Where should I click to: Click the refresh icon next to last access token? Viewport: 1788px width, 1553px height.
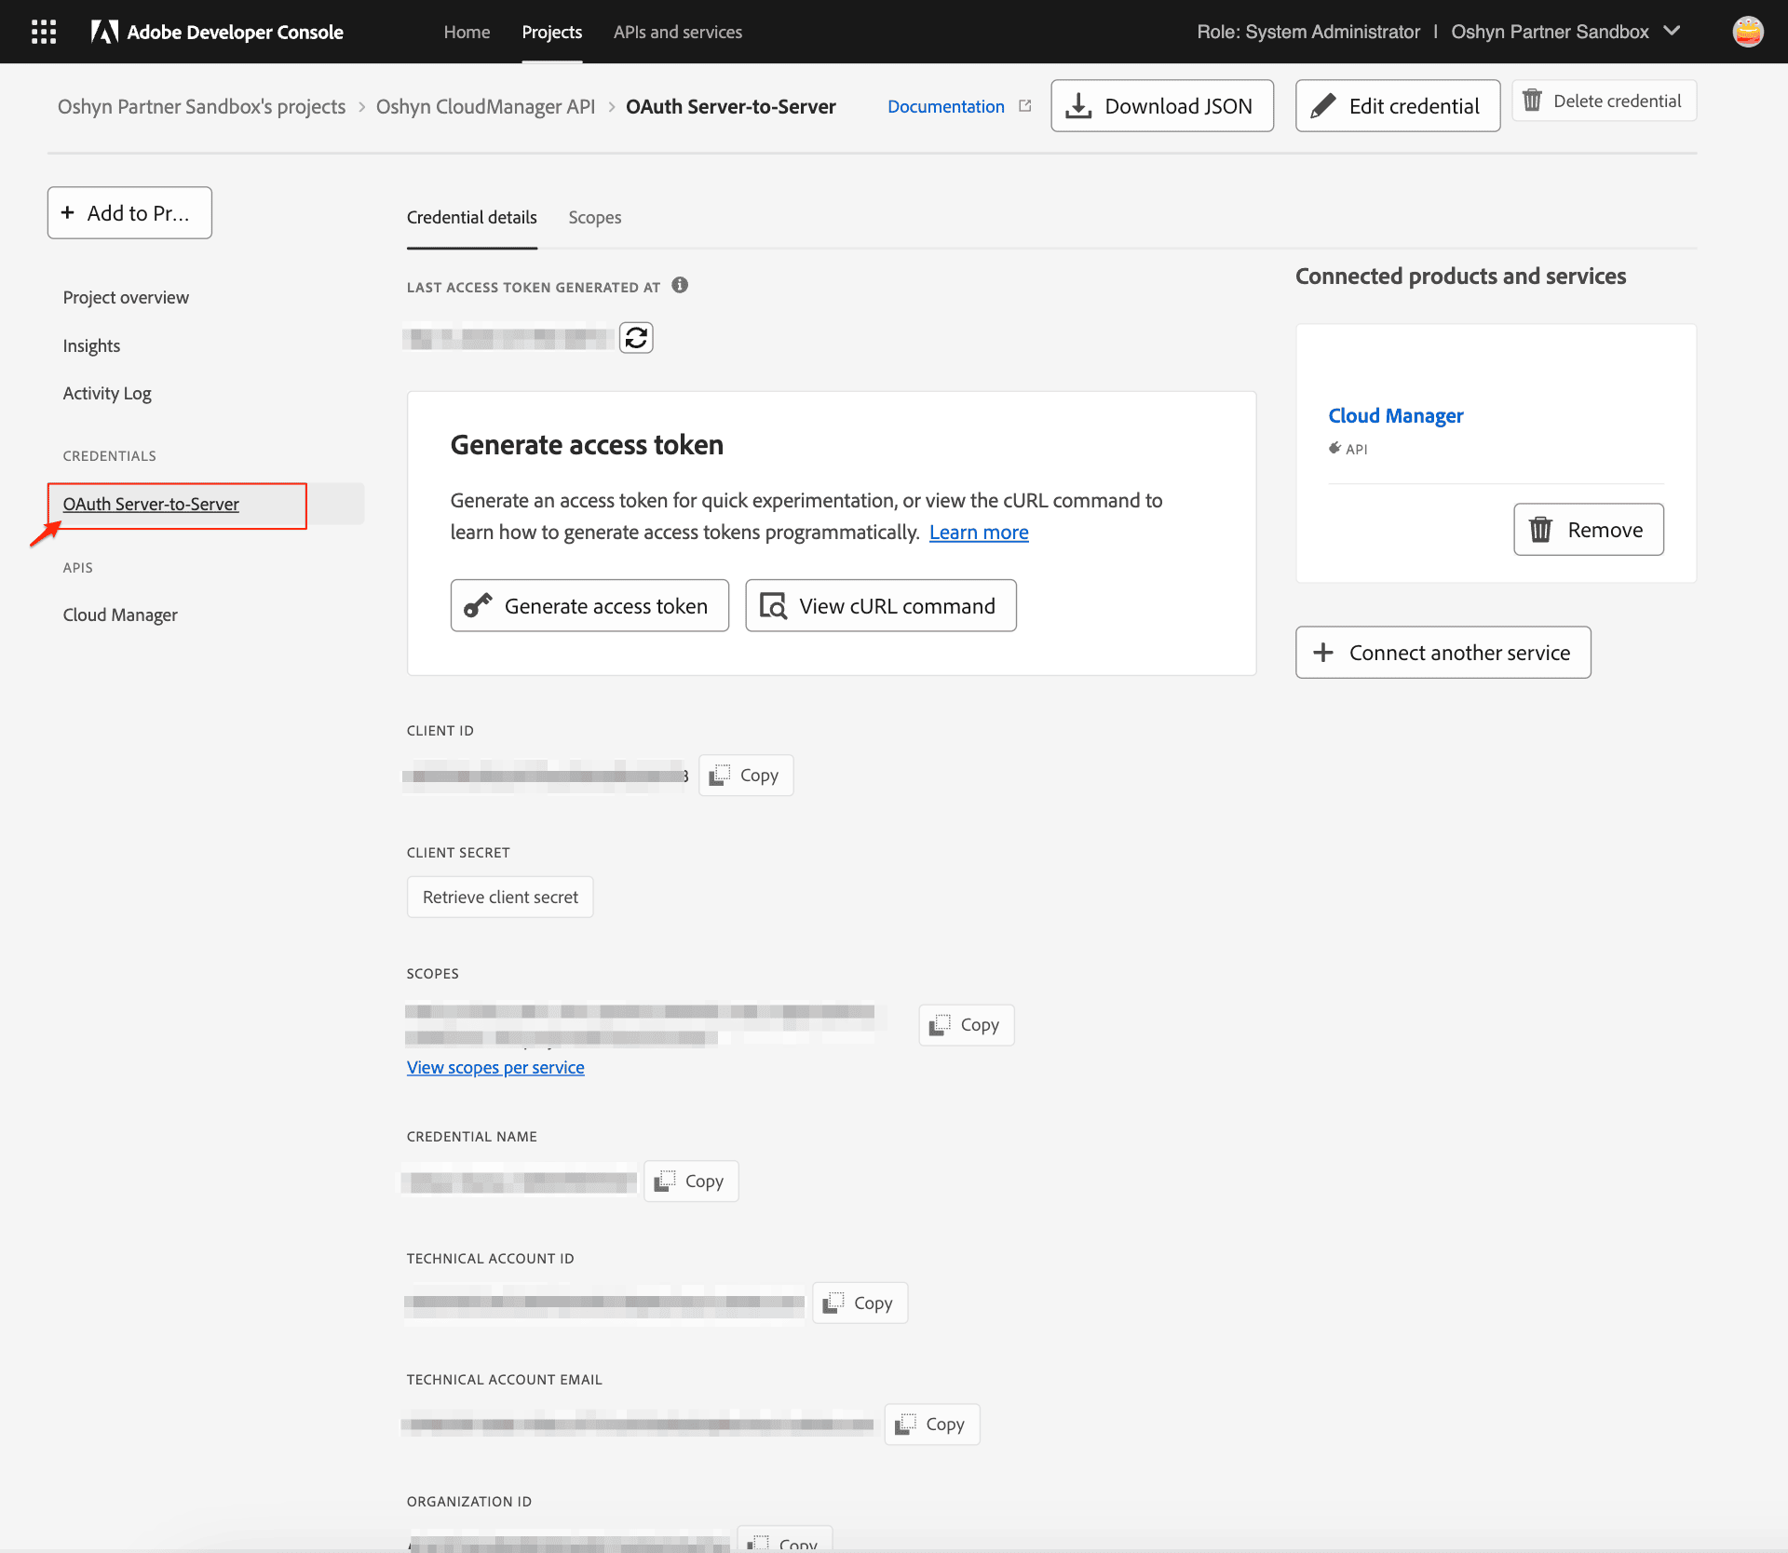pos(635,336)
